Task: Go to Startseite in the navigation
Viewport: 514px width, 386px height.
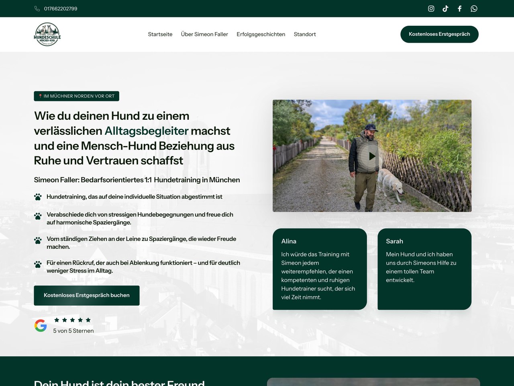Action: tap(160, 34)
